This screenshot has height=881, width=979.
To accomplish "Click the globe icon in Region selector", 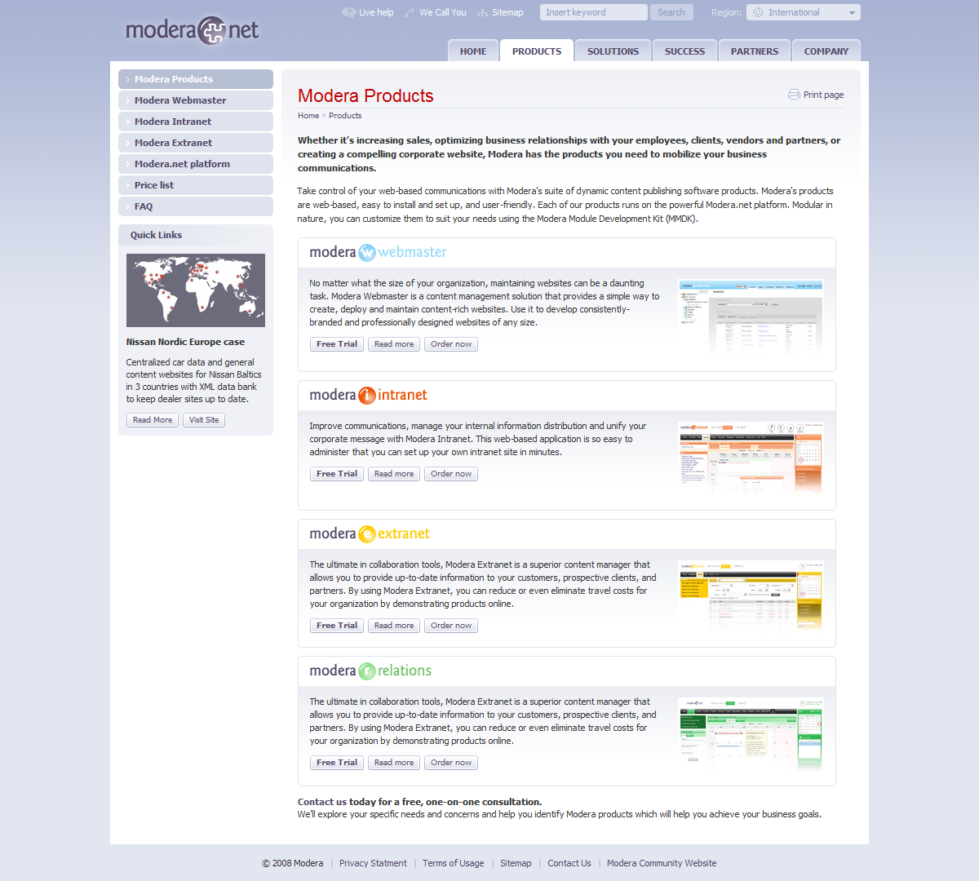I will pyautogui.click(x=758, y=12).
